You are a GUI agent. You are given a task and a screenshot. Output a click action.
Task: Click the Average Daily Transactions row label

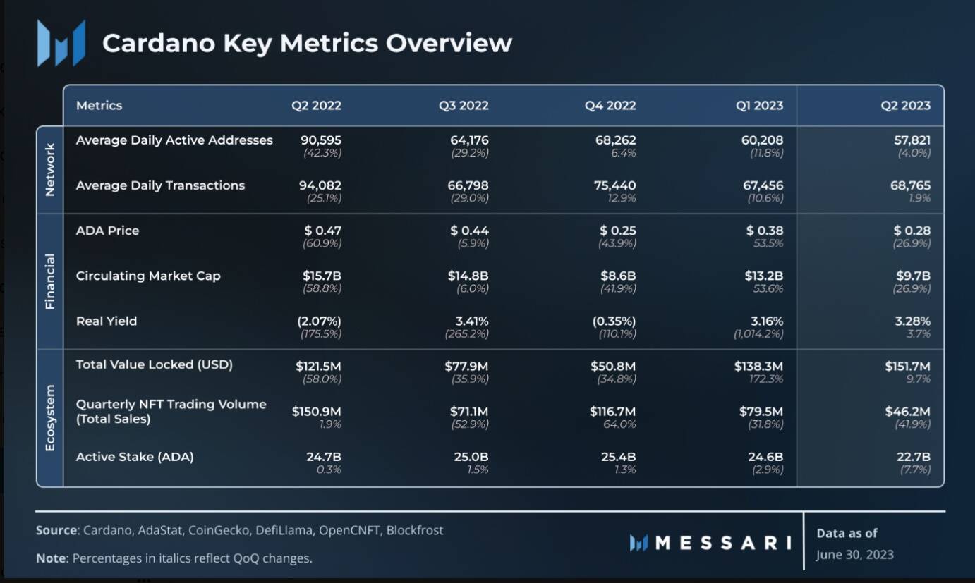click(x=160, y=185)
